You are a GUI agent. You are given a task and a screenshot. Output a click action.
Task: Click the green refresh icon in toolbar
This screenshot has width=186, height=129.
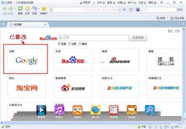click(20, 9)
